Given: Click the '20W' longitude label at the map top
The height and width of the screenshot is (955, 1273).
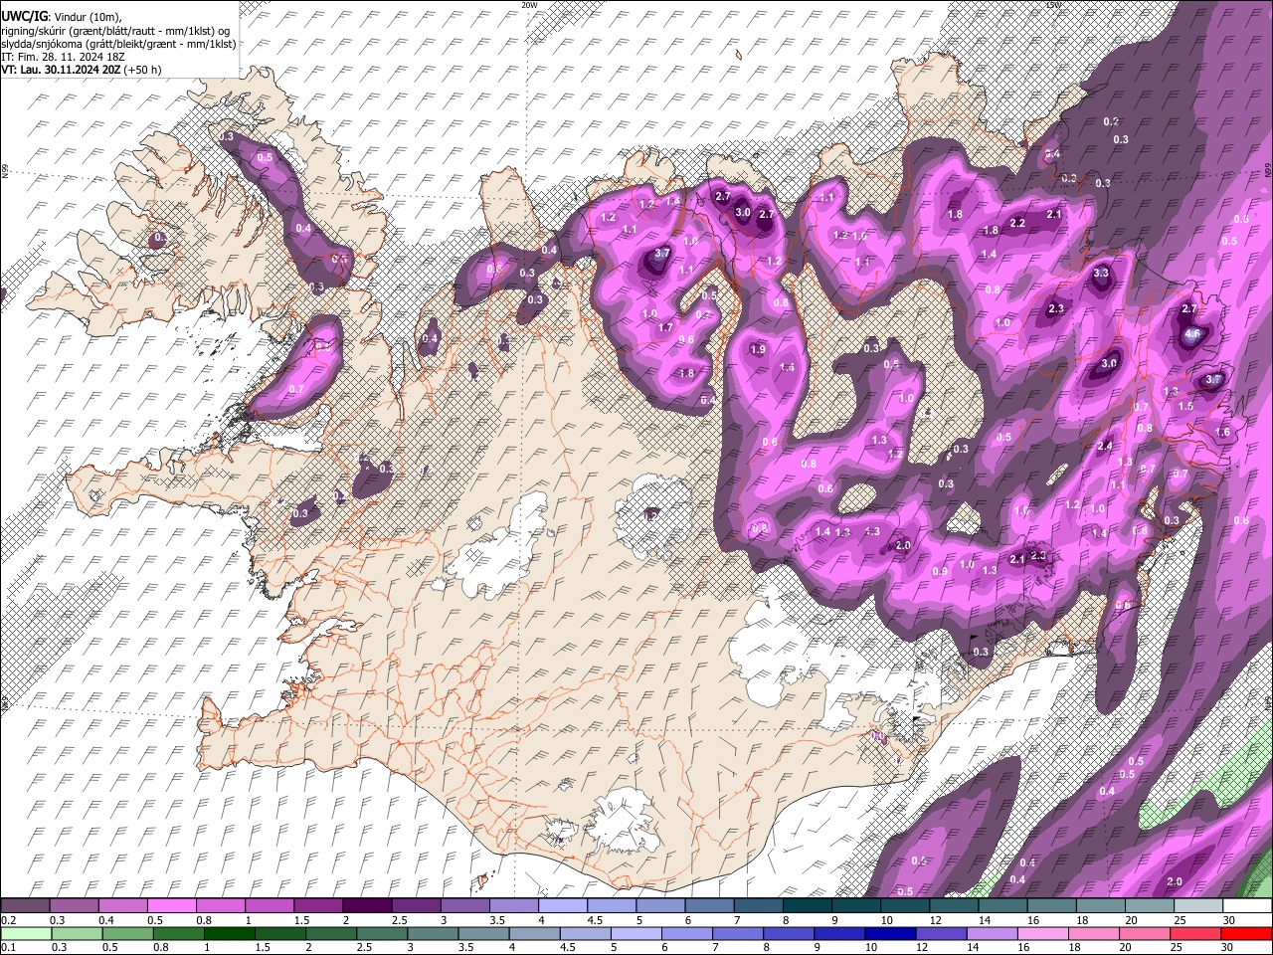Looking at the screenshot, I should [529, 5].
